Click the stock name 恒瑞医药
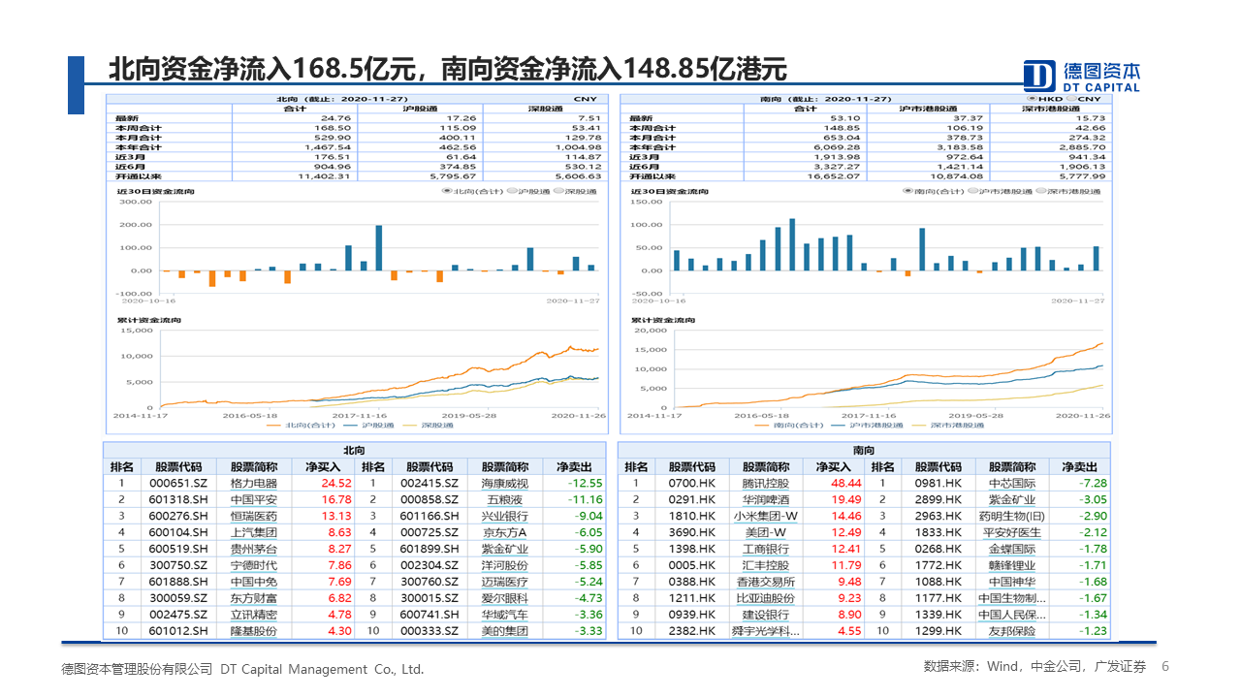Screen dimensions: 1241x698 pyautogui.click(x=254, y=516)
